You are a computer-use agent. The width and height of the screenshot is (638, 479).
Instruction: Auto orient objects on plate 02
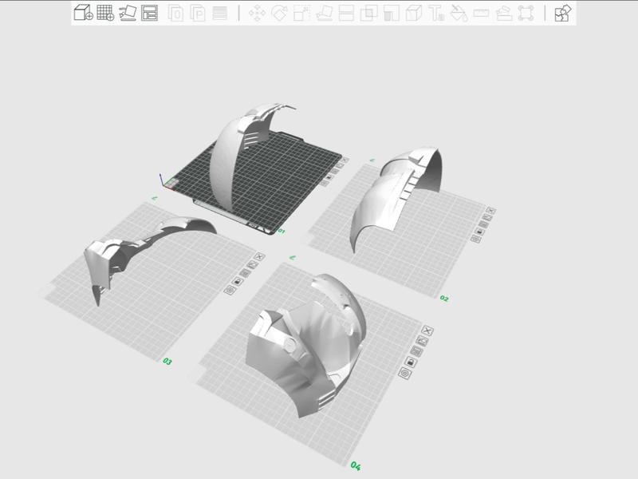pos(487,217)
